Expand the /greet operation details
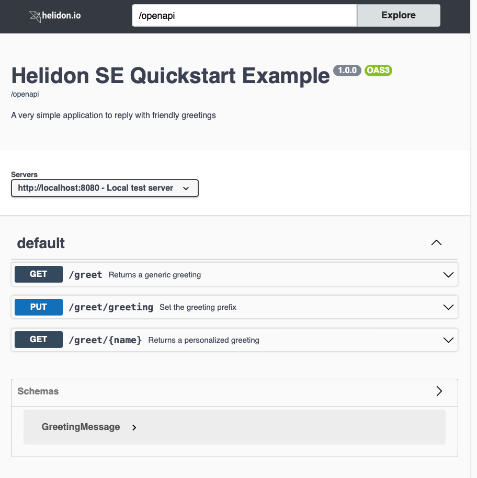Screen dimensions: 477x478 pos(448,274)
